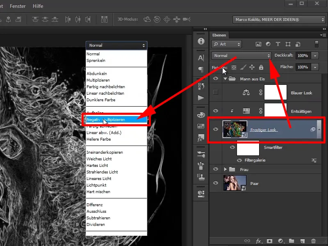The width and height of the screenshot is (328, 246).
Task: Click the Deckkraft 100% input field
Action: click(x=303, y=56)
